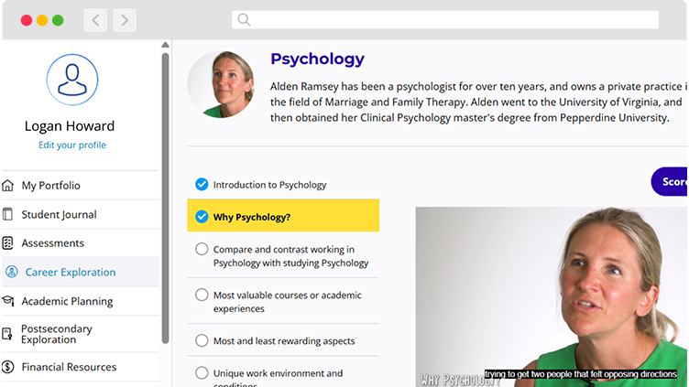Select the Financial Resources dollar icon
Viewport: 689px width, 387px height.
tap(8, 367)
